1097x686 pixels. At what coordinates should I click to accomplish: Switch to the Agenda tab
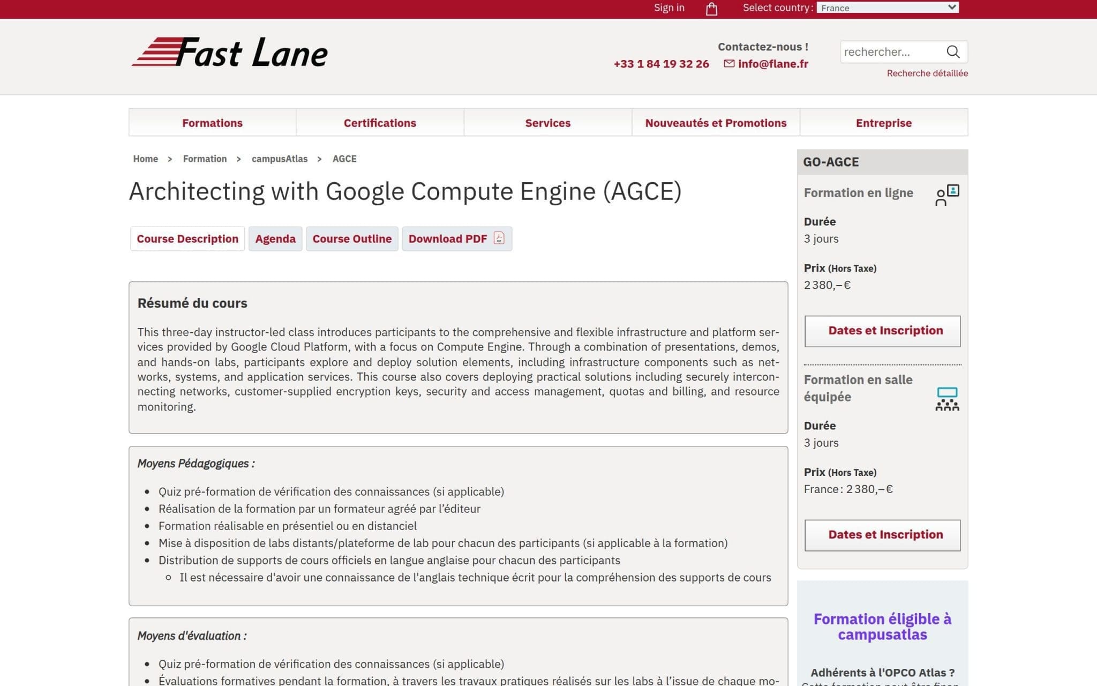point(275,238)
